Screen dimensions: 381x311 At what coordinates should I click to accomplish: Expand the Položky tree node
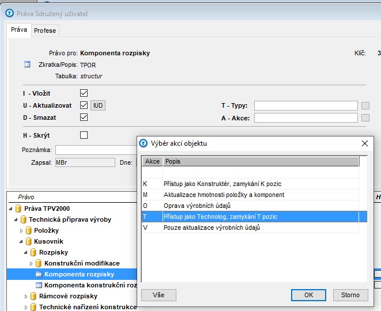[21, 230]
